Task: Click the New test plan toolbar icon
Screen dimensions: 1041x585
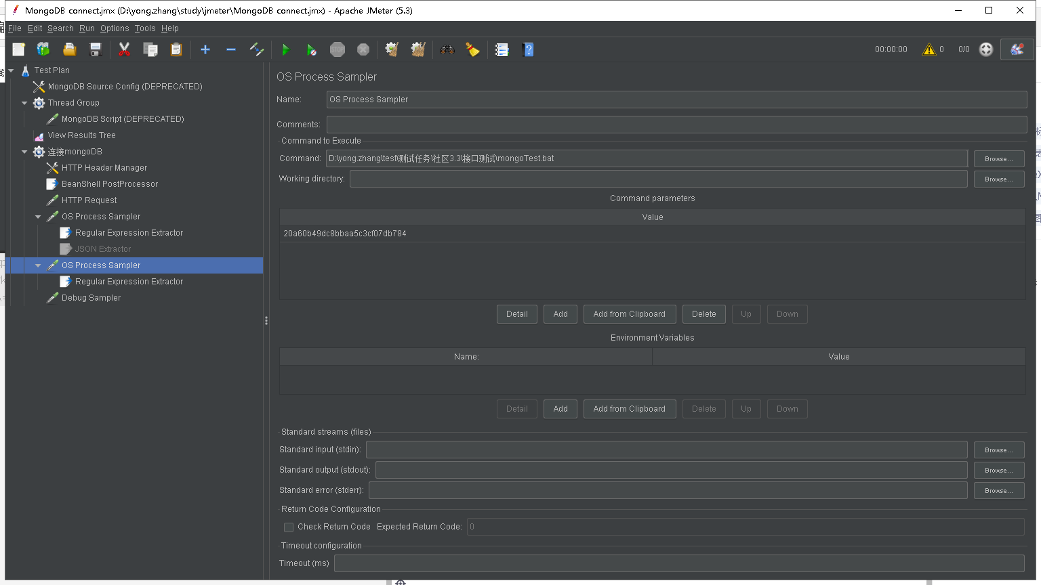Action: pyautogui.click(x=18, y=49)
